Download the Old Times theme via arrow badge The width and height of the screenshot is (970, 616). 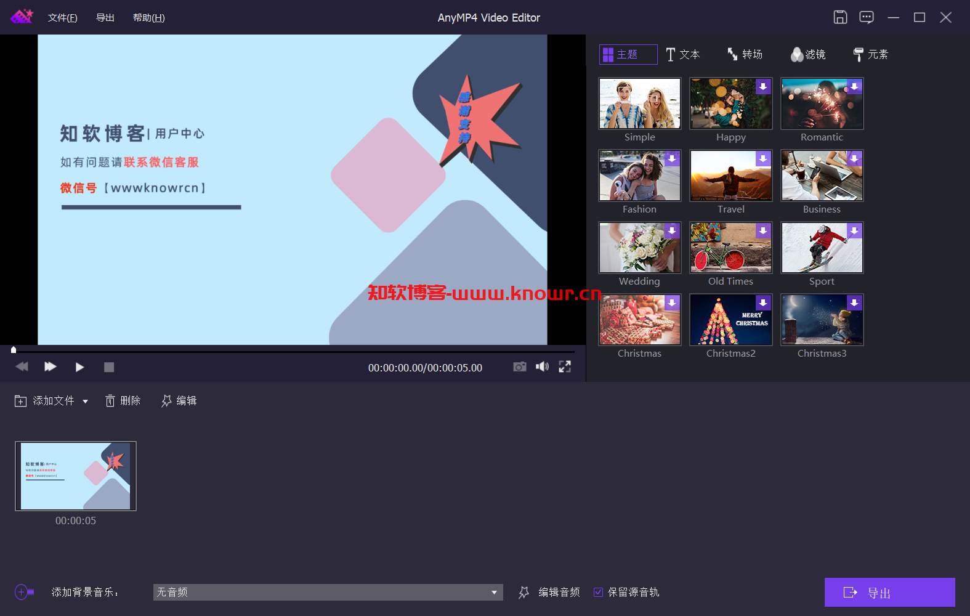763,231
